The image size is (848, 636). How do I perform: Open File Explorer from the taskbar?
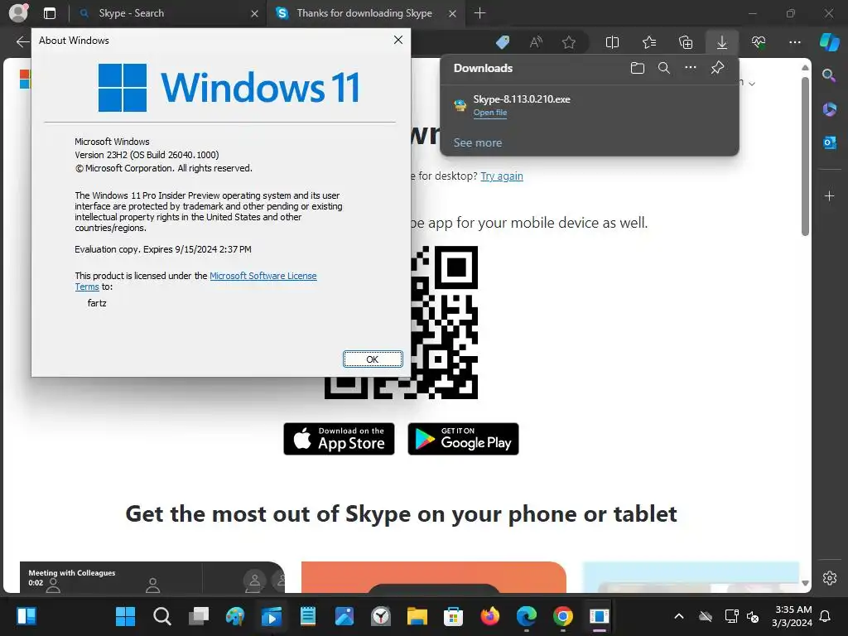coord(417,616)
